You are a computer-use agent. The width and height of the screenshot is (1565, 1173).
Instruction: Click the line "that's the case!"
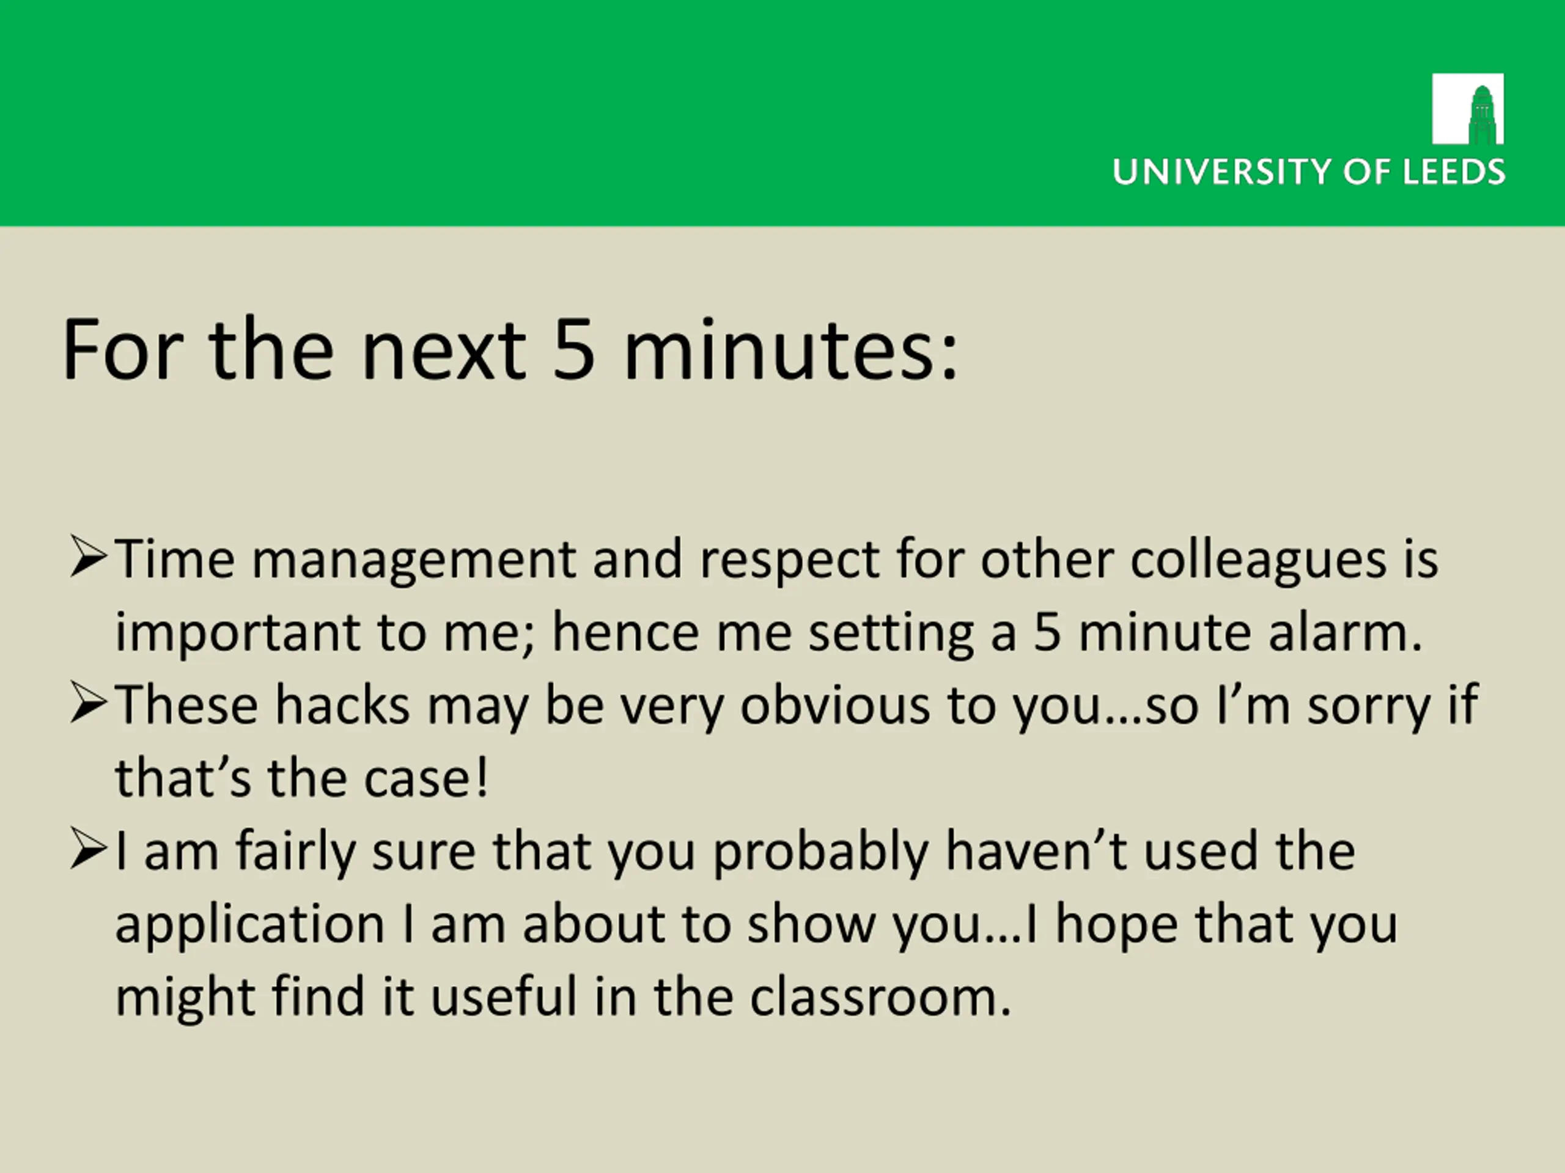pyautogui.click(x=301, y=778)
